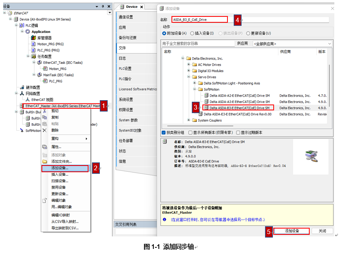341x254 pixels.
Task: Click the blue info icon in the hint box
Action: [164, 220]
